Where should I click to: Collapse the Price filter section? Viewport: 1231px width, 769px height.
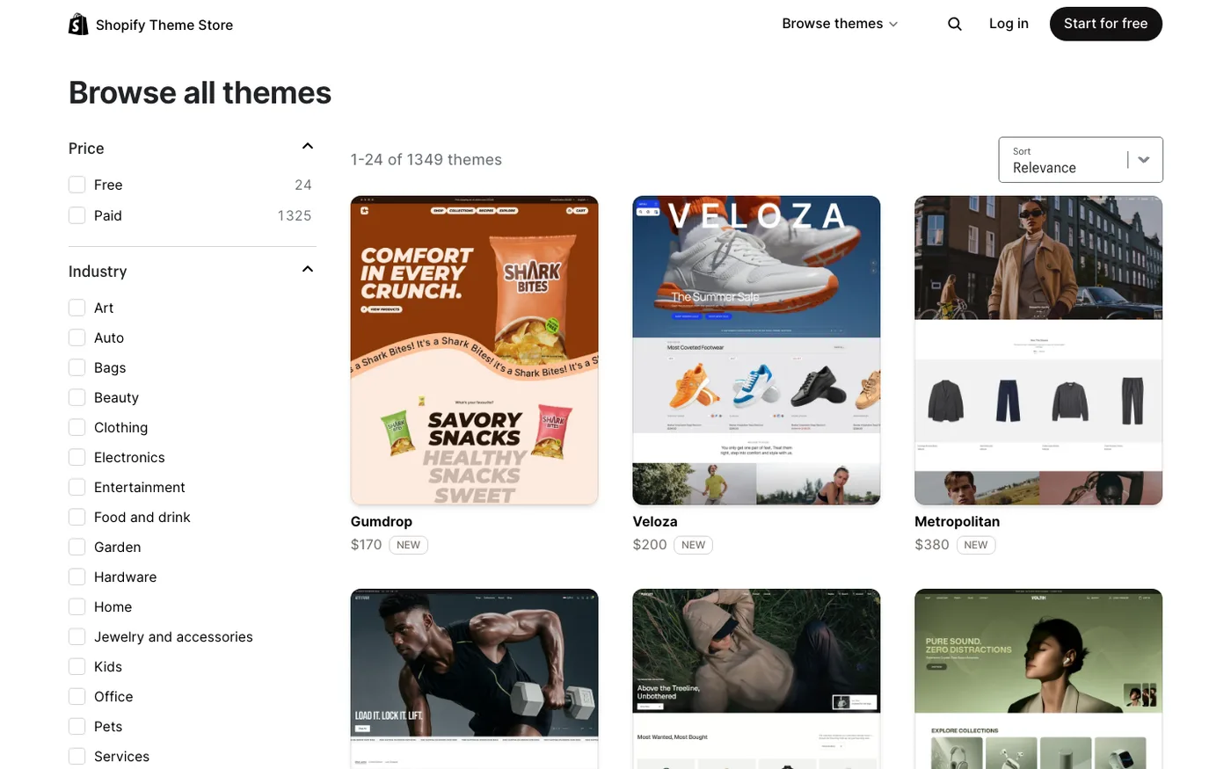pyautogui.click(x=308, y=147)
